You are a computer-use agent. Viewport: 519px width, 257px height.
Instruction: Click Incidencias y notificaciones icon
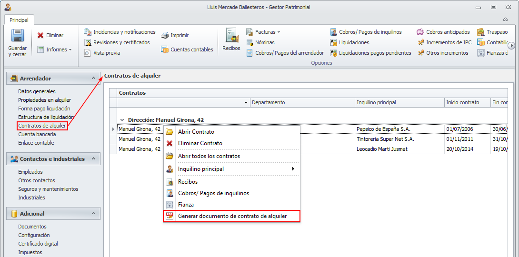[x=88, y=32]
